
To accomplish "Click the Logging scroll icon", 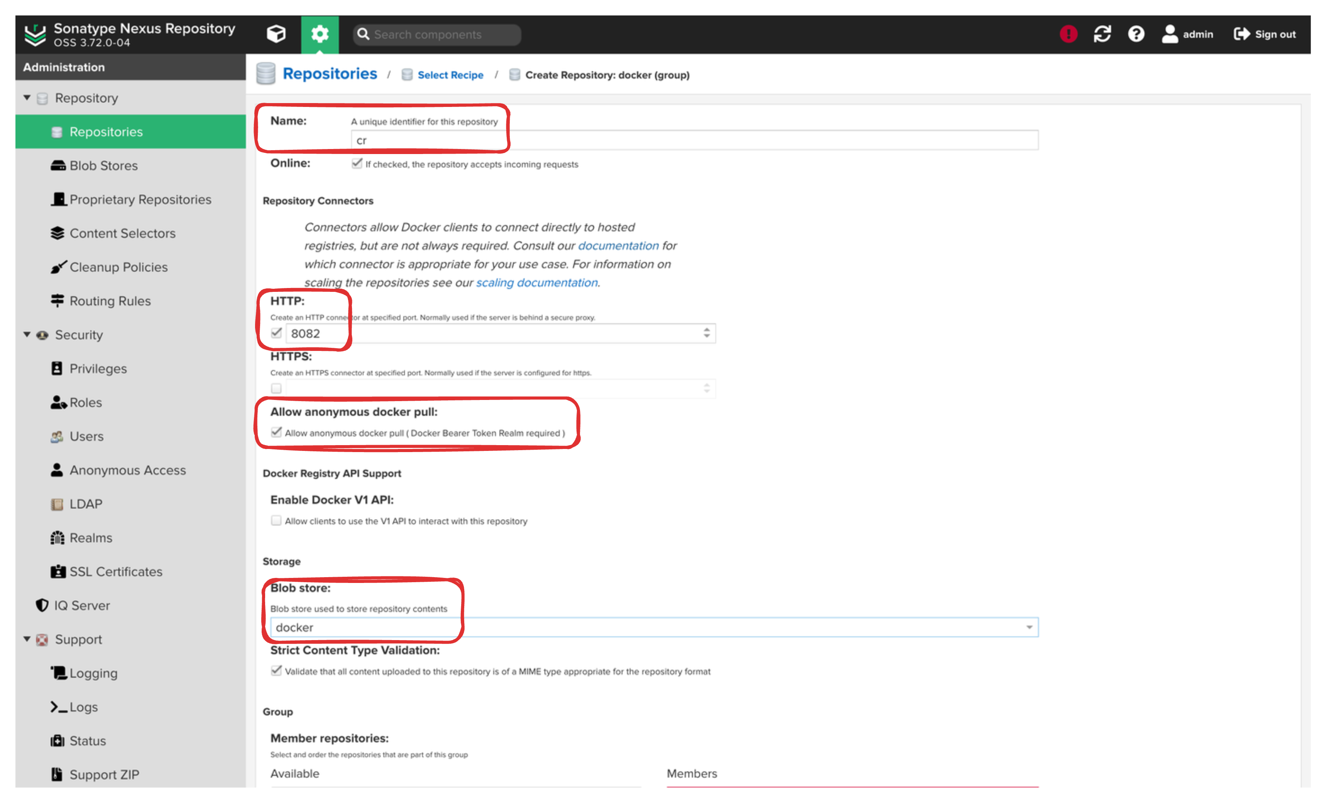I will pos(58,673).
